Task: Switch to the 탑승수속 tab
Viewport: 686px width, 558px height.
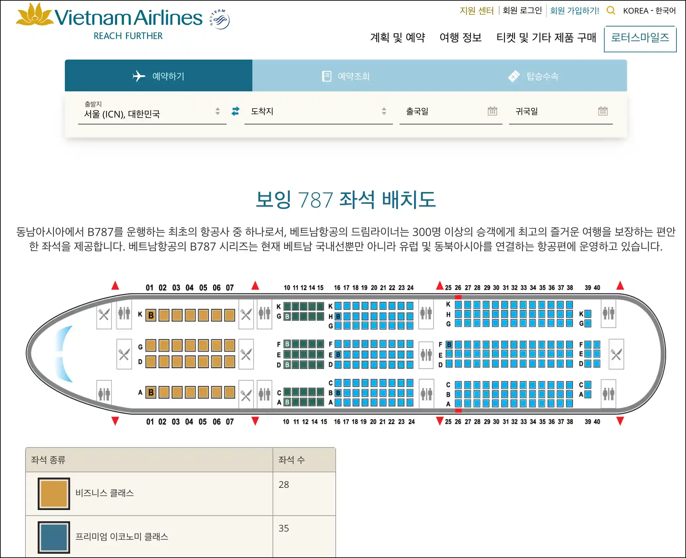Action: (x=533, y=75)
